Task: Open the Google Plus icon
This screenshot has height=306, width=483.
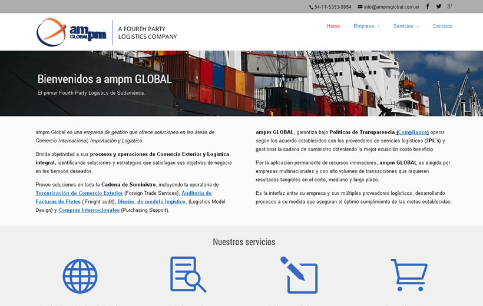Action: coord(450,6)
